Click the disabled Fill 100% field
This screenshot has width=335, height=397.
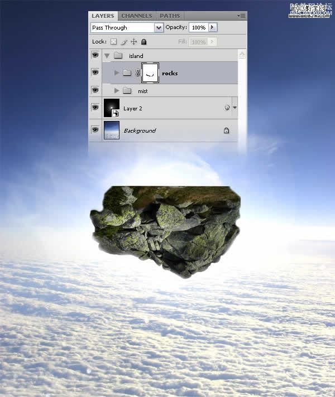pyautogui.click(x=199, y=42)
